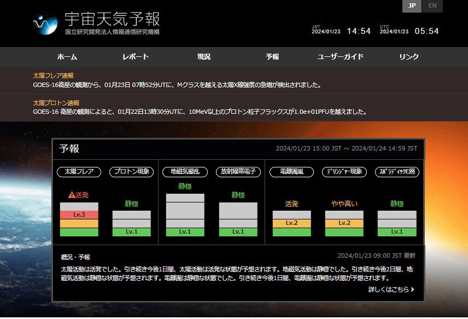Click the UTC time 05:54

tap(427, 31)
